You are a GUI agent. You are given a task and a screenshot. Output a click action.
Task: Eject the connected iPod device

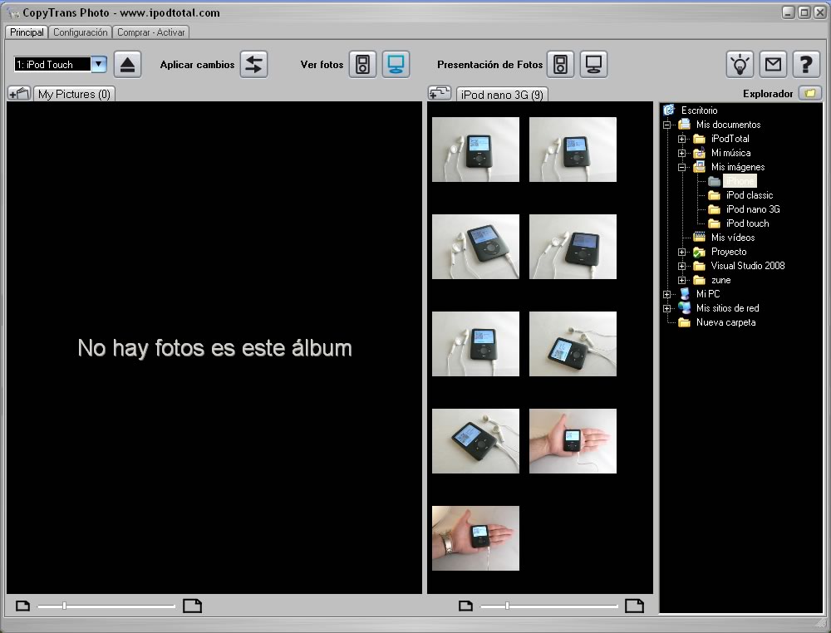coord(127,65)
